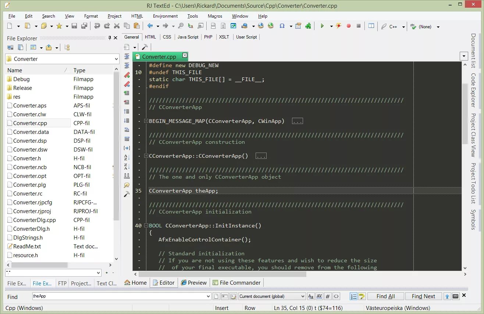The image size is (484, 314).
Task: Click the Save floppy disk icon
Action: click(x=74, y=26)
